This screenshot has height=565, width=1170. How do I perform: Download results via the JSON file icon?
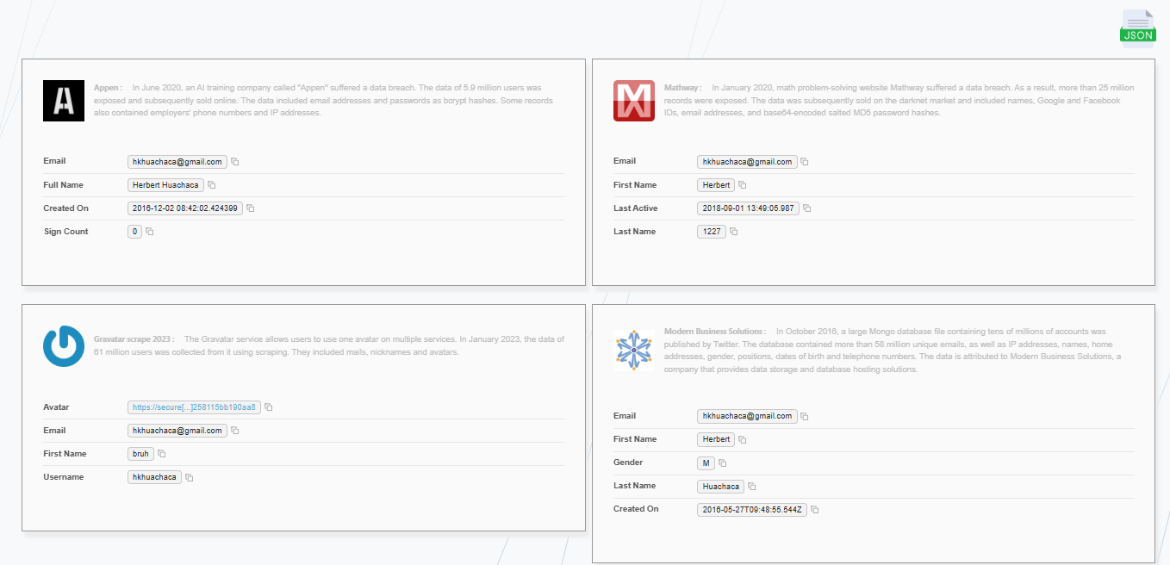pos(1137,26)
